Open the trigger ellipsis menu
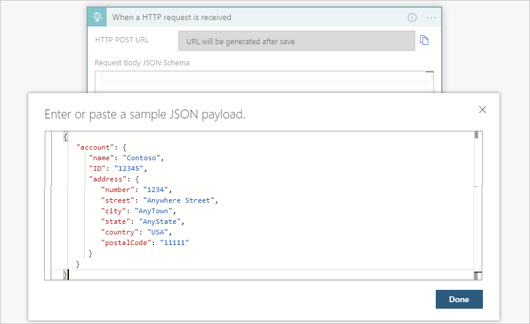The image size is (530, 324). [431, 17]
